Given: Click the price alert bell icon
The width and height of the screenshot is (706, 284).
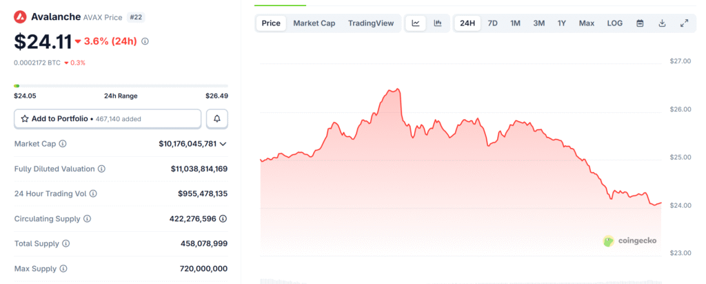Looking at the screenshot, I should pos(217,119).
